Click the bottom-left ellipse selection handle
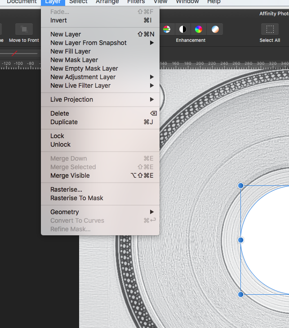Viewport: 289px width, 328px height. (240, 294)
